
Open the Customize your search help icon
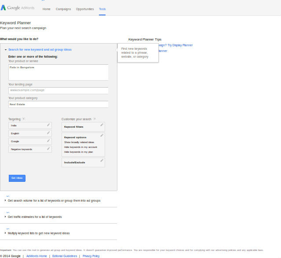[95, 119]
